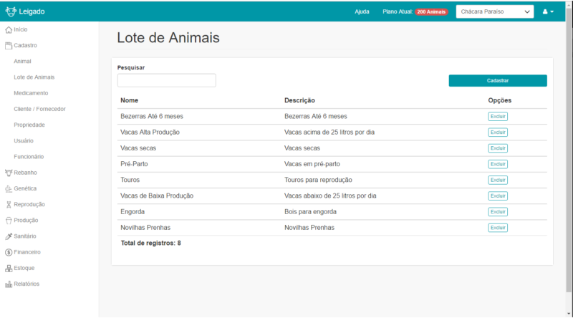The height and width of the screenshot is (318, 573).
Task: Go to Medicamento in Cadastro submenu
Action: point(31,93)
